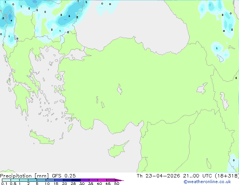Image resolution: width=239 pixels, height=185 pixels.
Task: Pick the legend swatch between 2 and 5
Action: click(32, 180)
